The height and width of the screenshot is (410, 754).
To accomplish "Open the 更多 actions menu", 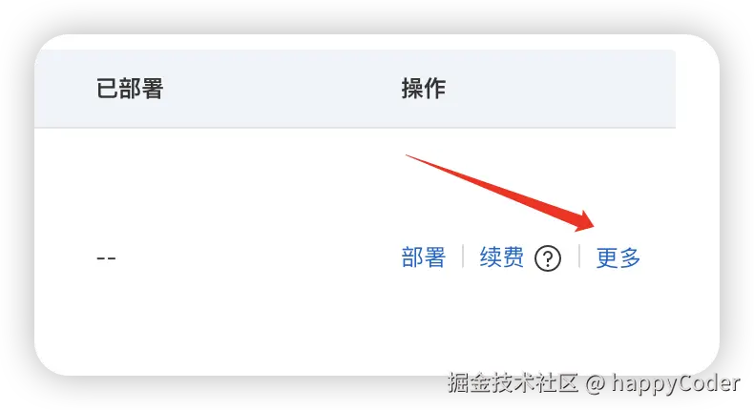I will (x=618, y=257).
